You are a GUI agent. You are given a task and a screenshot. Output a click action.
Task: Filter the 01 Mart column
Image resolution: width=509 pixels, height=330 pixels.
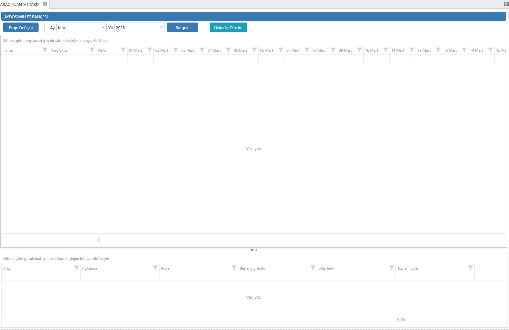[150, 50]
